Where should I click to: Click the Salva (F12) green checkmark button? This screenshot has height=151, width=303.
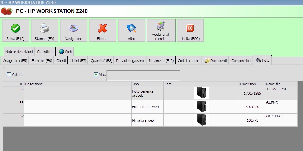[15, 30]
